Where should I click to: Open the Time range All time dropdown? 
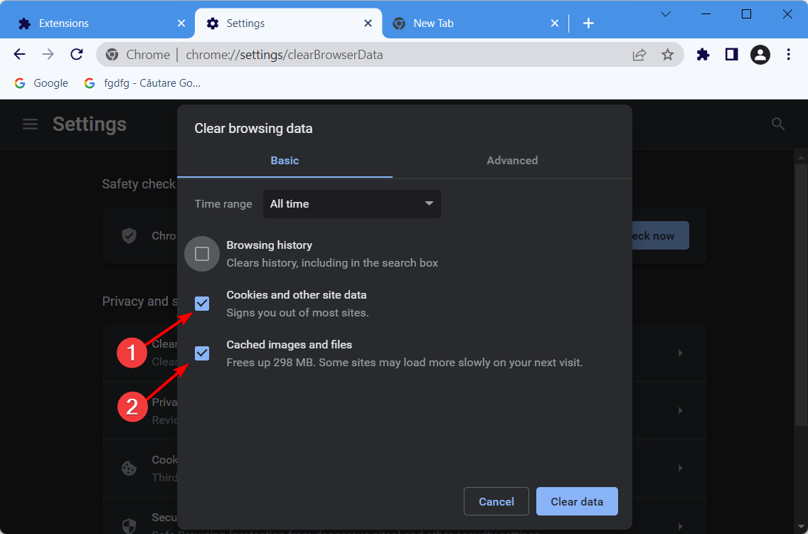[x=352, y=204]
